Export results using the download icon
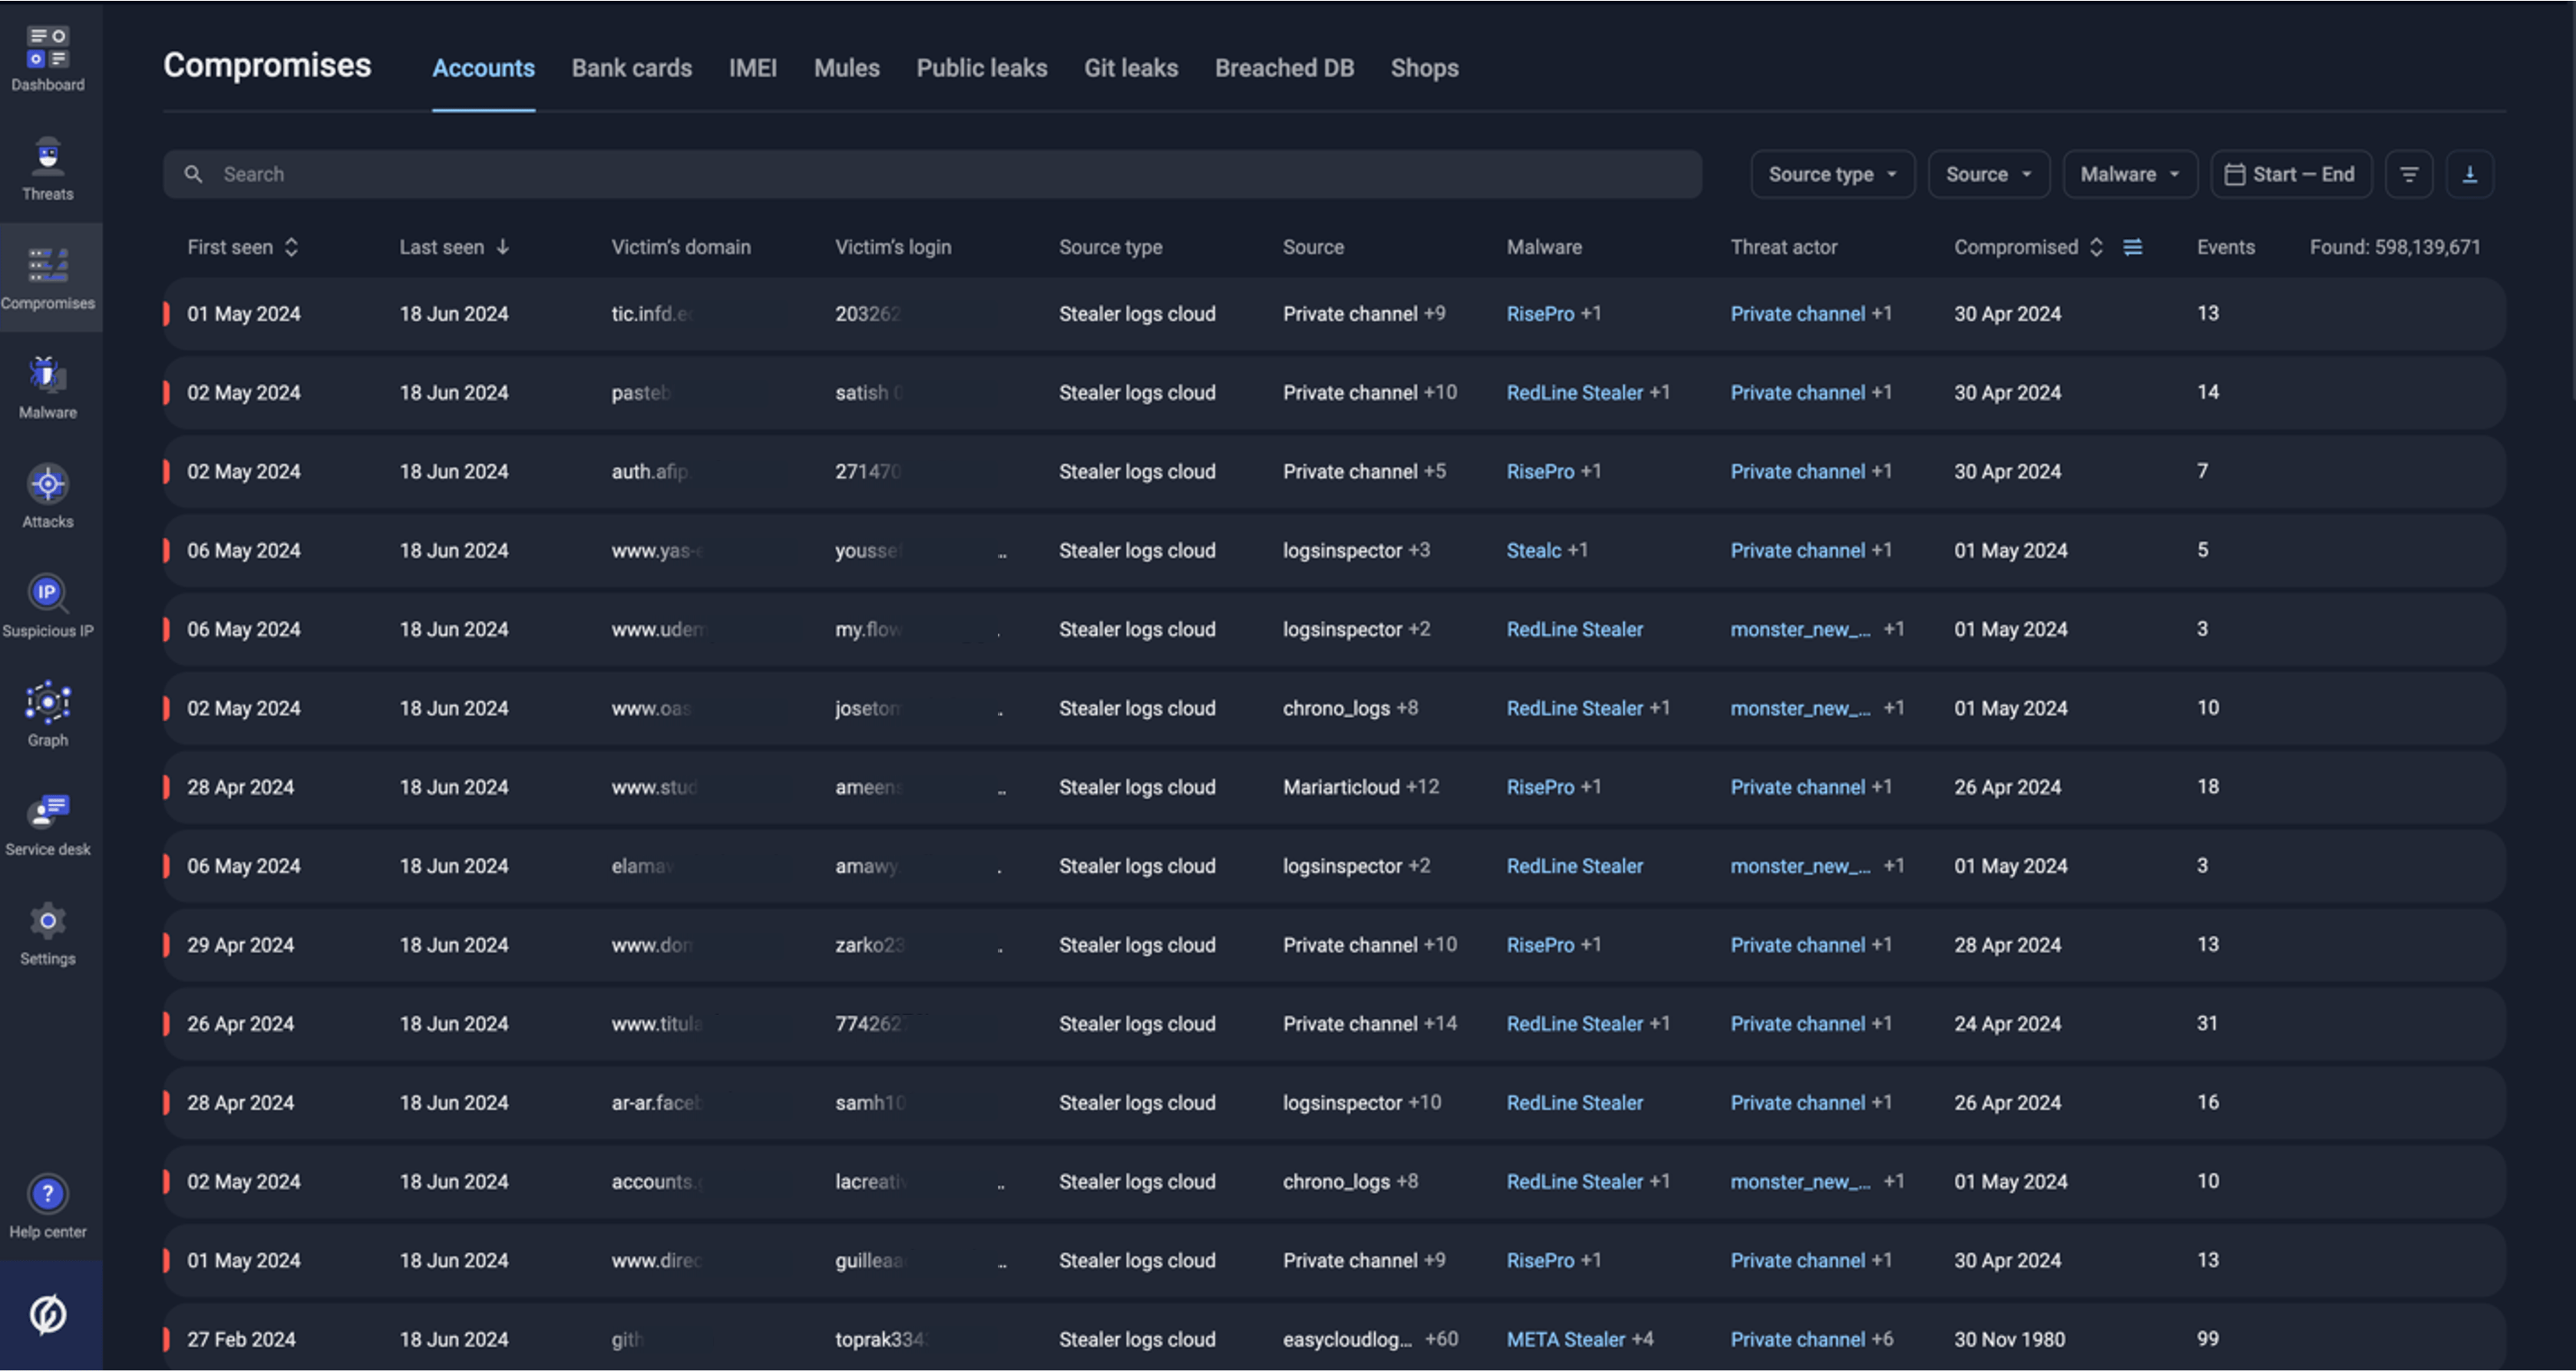Screen dimensions: 2576x1371 2471,173
